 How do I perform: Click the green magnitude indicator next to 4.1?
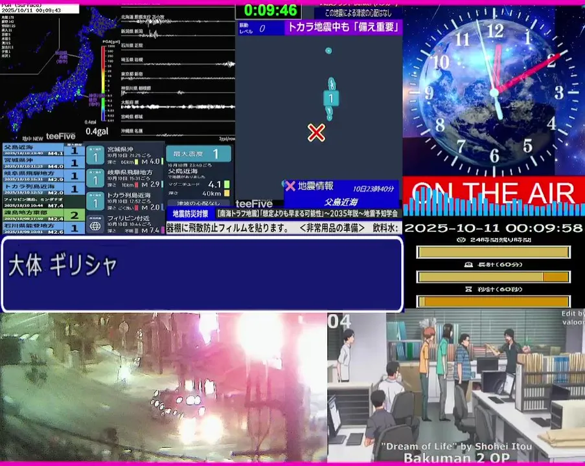point(227,184)
